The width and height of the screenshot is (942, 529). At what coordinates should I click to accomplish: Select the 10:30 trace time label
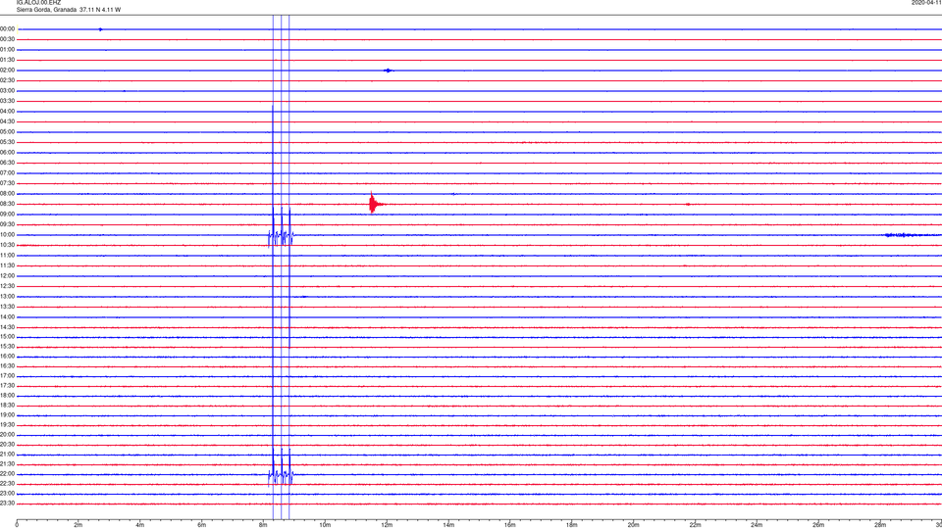[7, 245]
